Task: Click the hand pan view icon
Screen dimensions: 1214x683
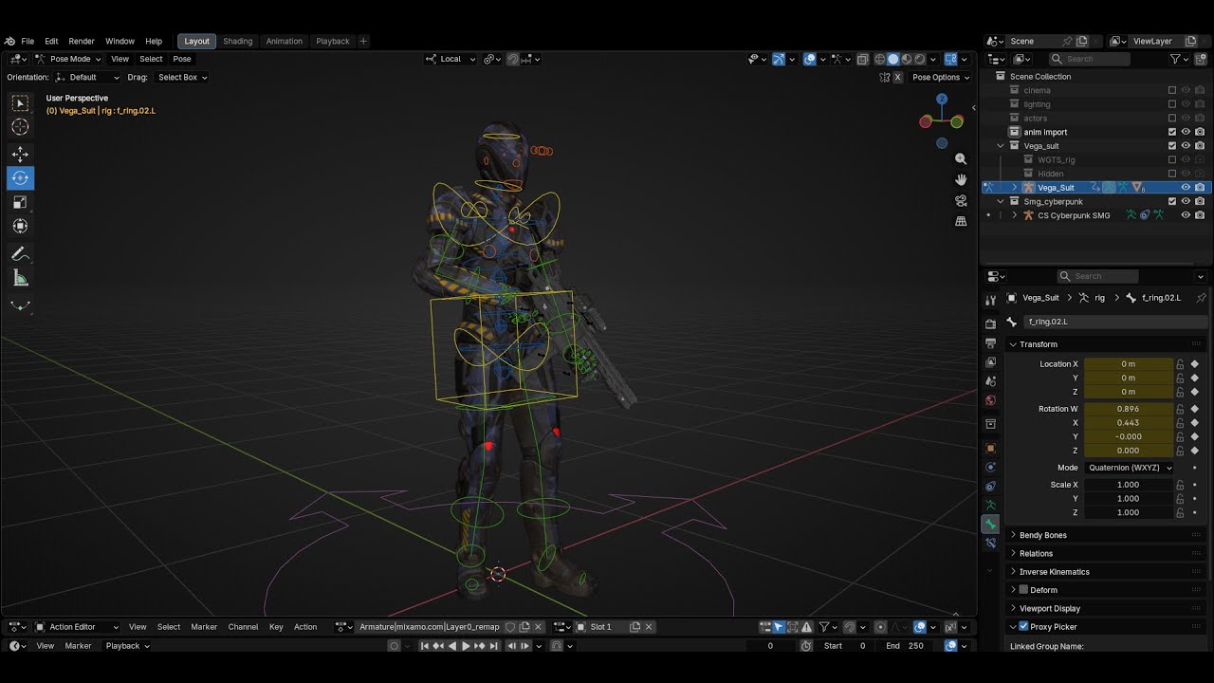Action: 961,180
